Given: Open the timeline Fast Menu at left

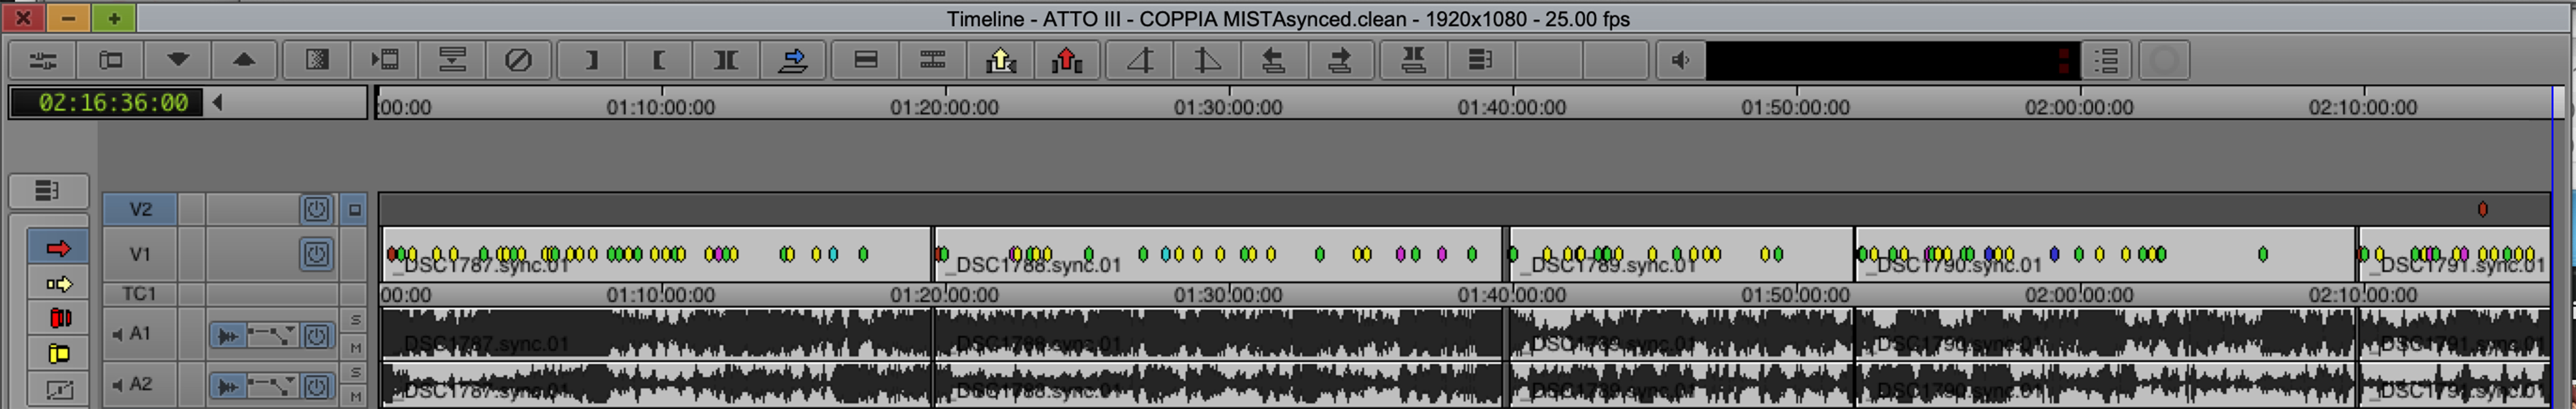Looking at the screenshot, I should (47, 190).
